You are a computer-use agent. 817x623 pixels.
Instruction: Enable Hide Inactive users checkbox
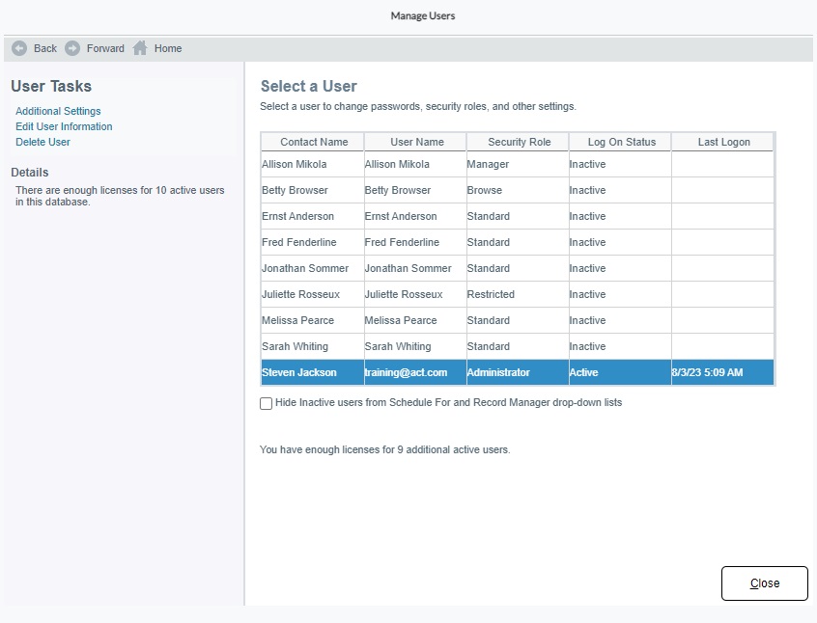click(x=266, y=403)
